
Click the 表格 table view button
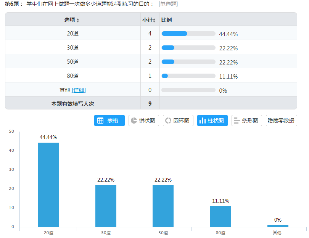click(x=109, y=121)
